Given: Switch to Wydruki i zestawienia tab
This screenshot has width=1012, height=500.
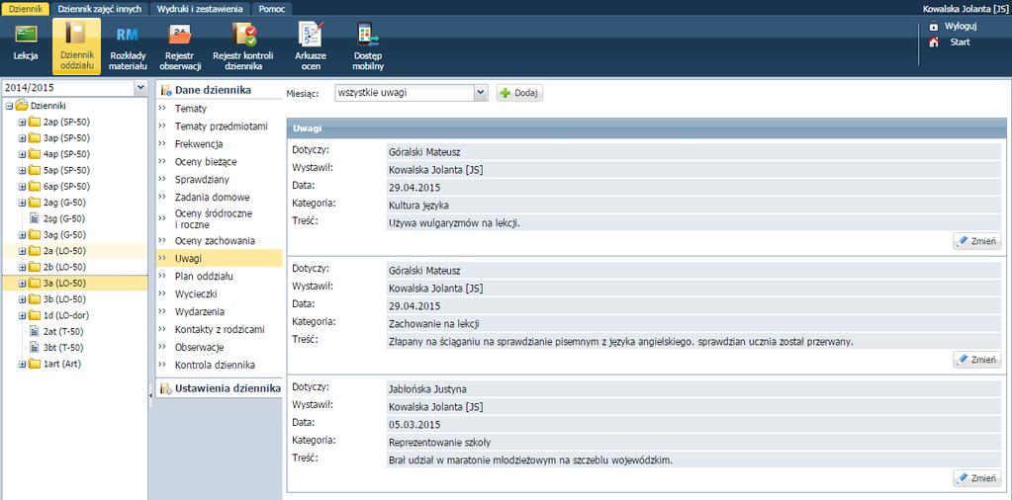Looking at the screenshot, I should click(x=200, y=9).
